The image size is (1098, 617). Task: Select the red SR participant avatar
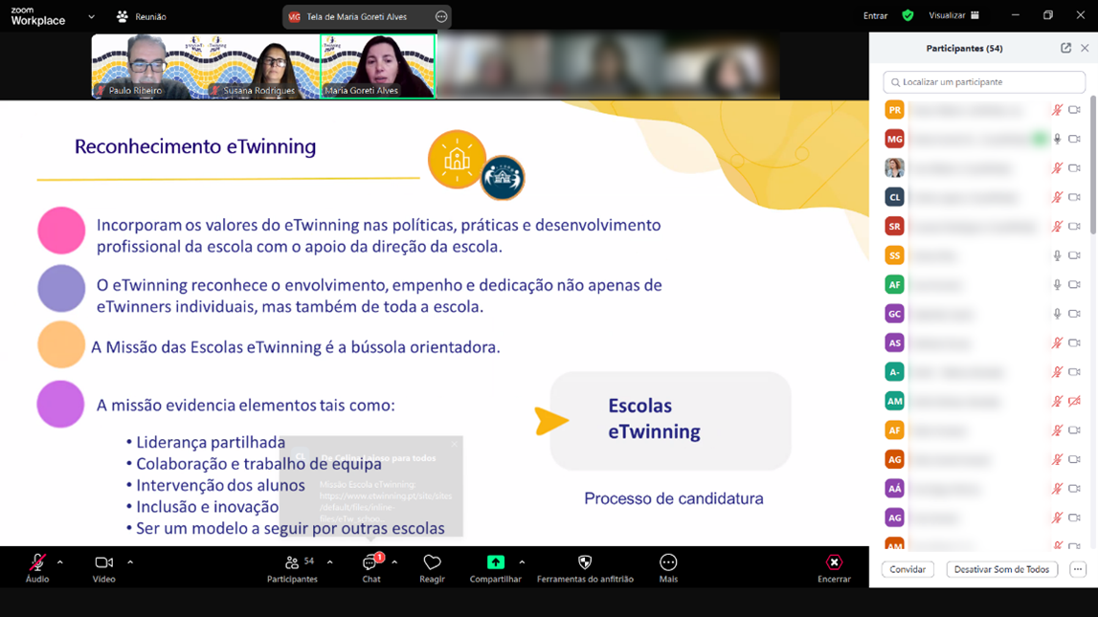point(894,227)
